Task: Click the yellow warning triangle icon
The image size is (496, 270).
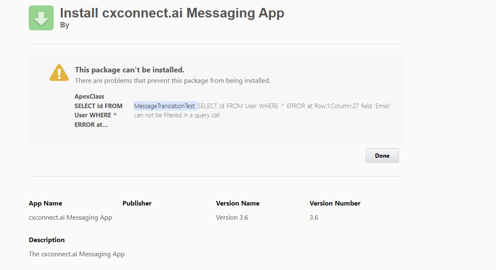Action: pyautogui.click(x=59, y=73)
